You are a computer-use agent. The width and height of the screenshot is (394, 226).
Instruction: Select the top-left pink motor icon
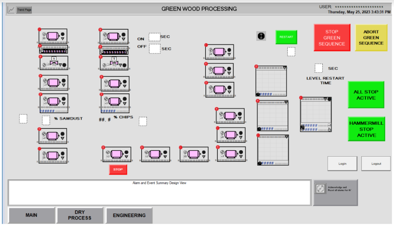click(53, 36)
